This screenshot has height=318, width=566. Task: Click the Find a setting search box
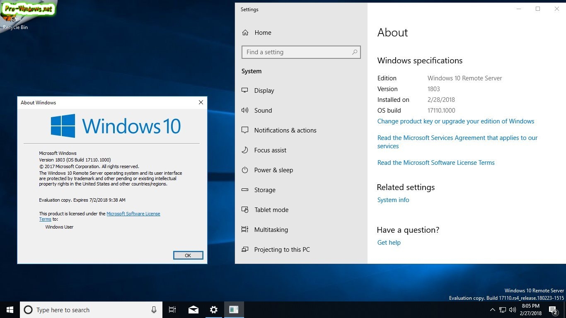pyautogui.click(x=298, y=52)
